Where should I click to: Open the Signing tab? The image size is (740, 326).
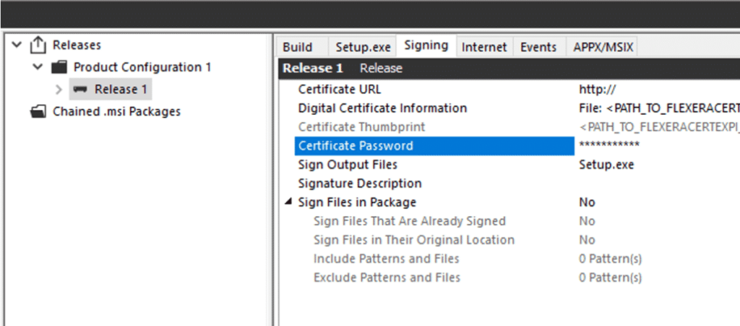pos(426,46)
